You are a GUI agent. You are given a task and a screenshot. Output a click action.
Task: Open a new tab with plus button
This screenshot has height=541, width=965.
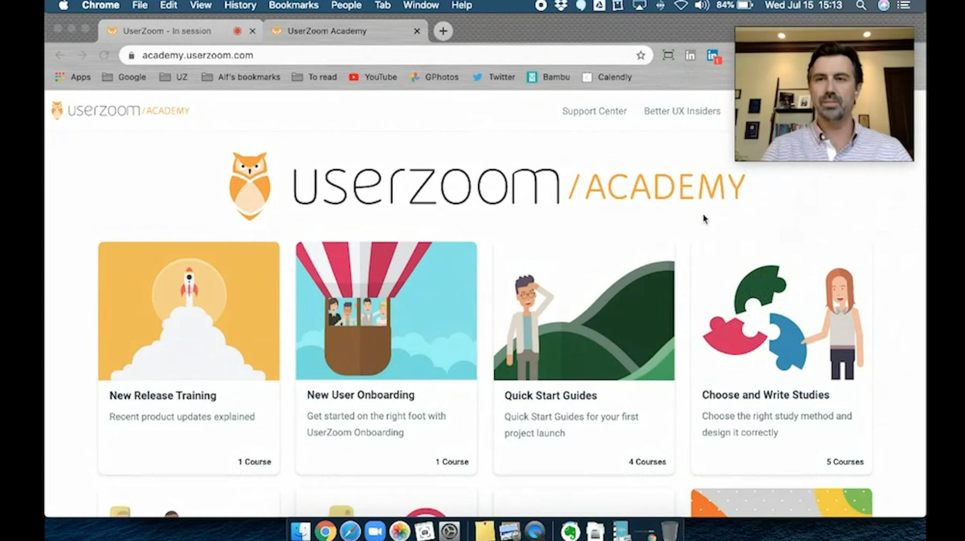pyautogui.click(x=443, y=31)
